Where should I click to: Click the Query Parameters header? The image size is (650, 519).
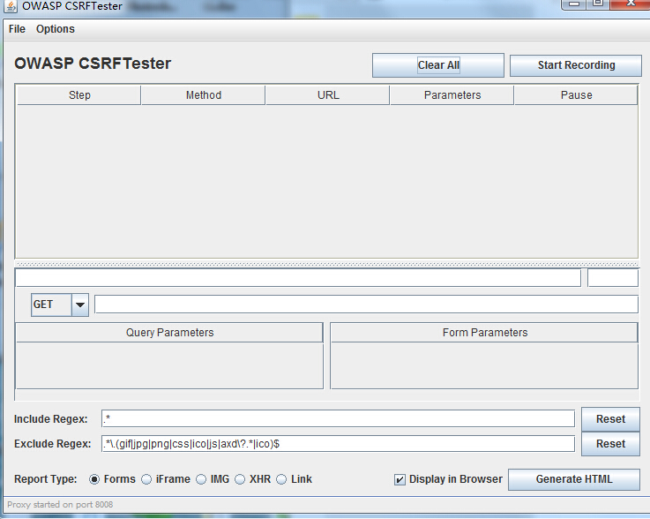(169, 333)
